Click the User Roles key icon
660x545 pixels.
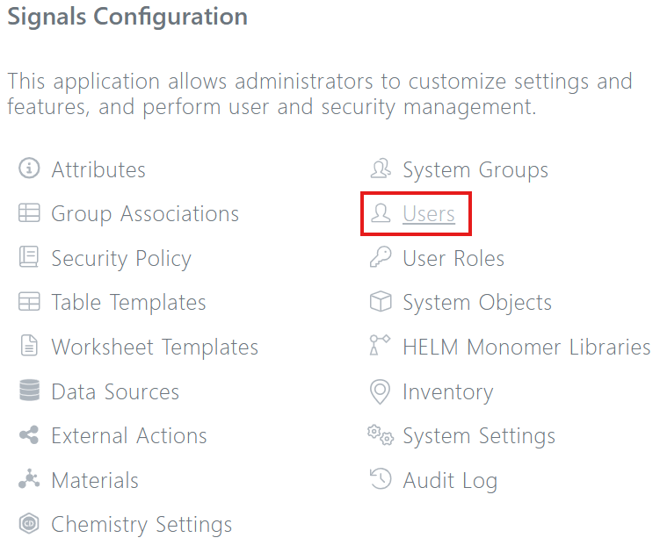[x=380, y=258]
